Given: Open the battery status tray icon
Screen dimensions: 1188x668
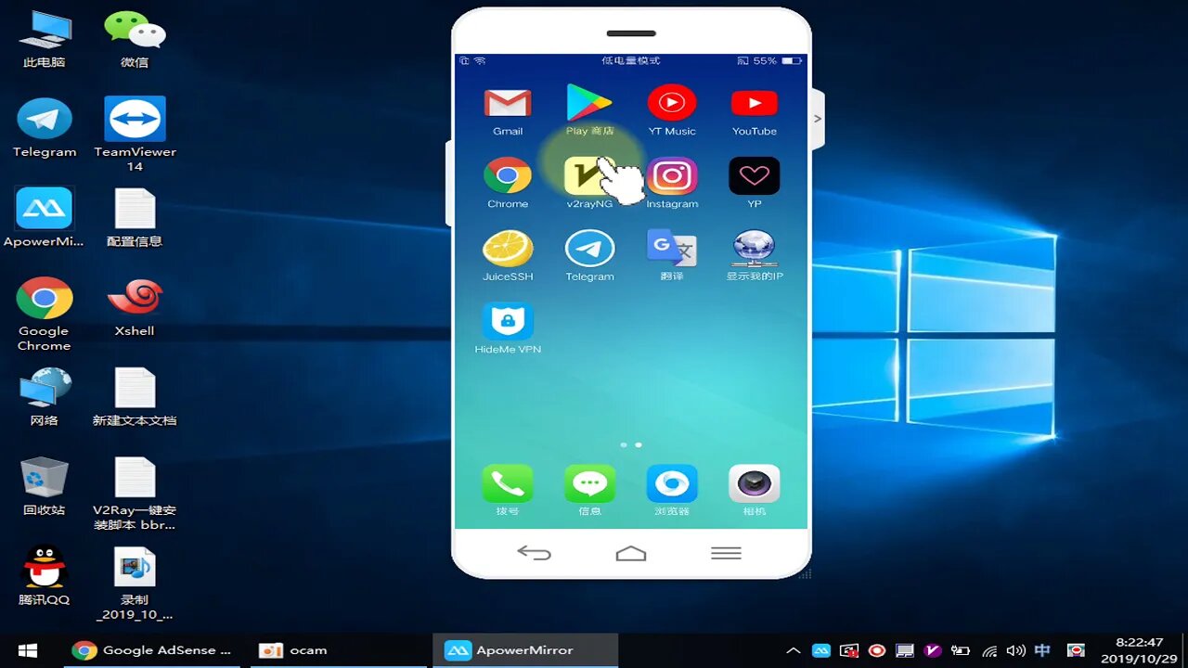Looking at the screenshot, I should click(961, 650).
